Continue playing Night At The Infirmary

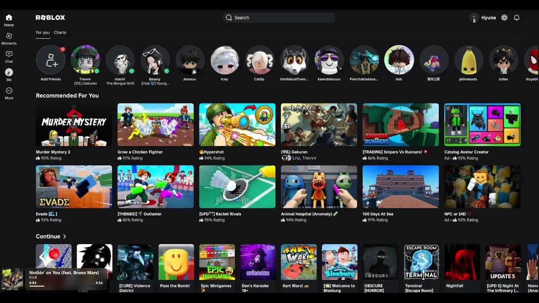click(503, 262)
